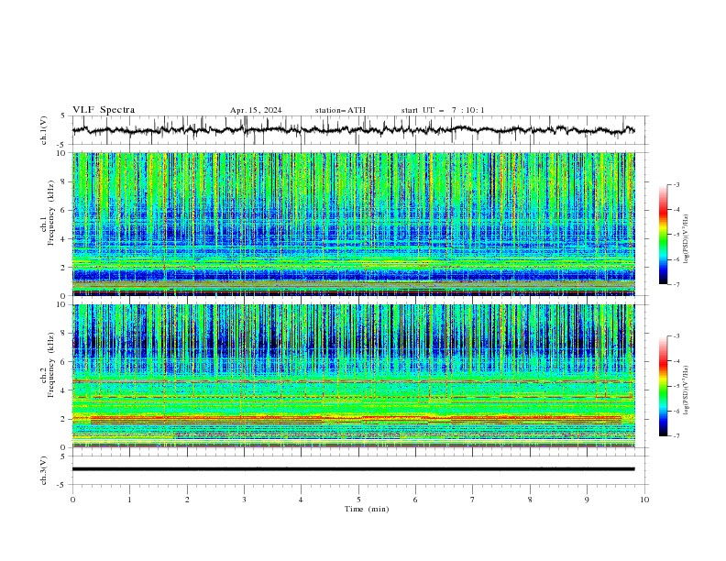726x561 pixels.
Task: Click time axis tick label "8"
Action: (x=530, y=500)
